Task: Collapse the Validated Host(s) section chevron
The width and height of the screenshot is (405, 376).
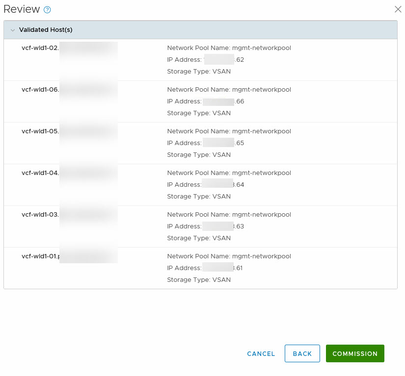Action: point(13,30)
